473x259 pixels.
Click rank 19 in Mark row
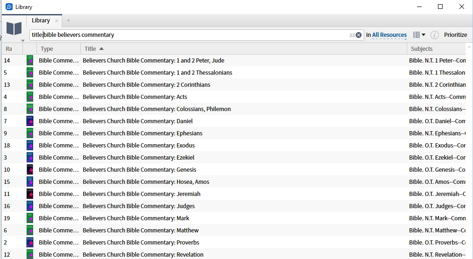(7, 218)
